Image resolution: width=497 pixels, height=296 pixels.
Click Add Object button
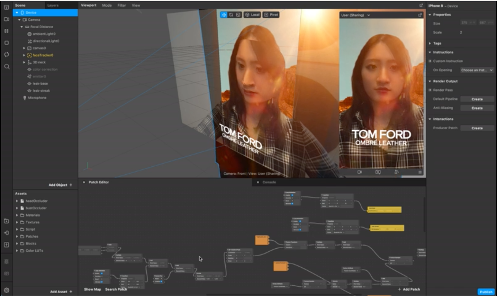61,185
